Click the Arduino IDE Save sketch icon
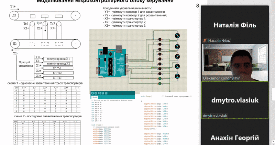The height and width of the screenshot is (145, 275). click(106, 93)
